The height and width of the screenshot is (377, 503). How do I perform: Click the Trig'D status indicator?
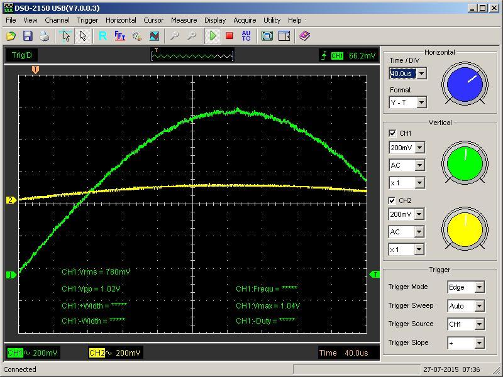(x=22, y=55)
